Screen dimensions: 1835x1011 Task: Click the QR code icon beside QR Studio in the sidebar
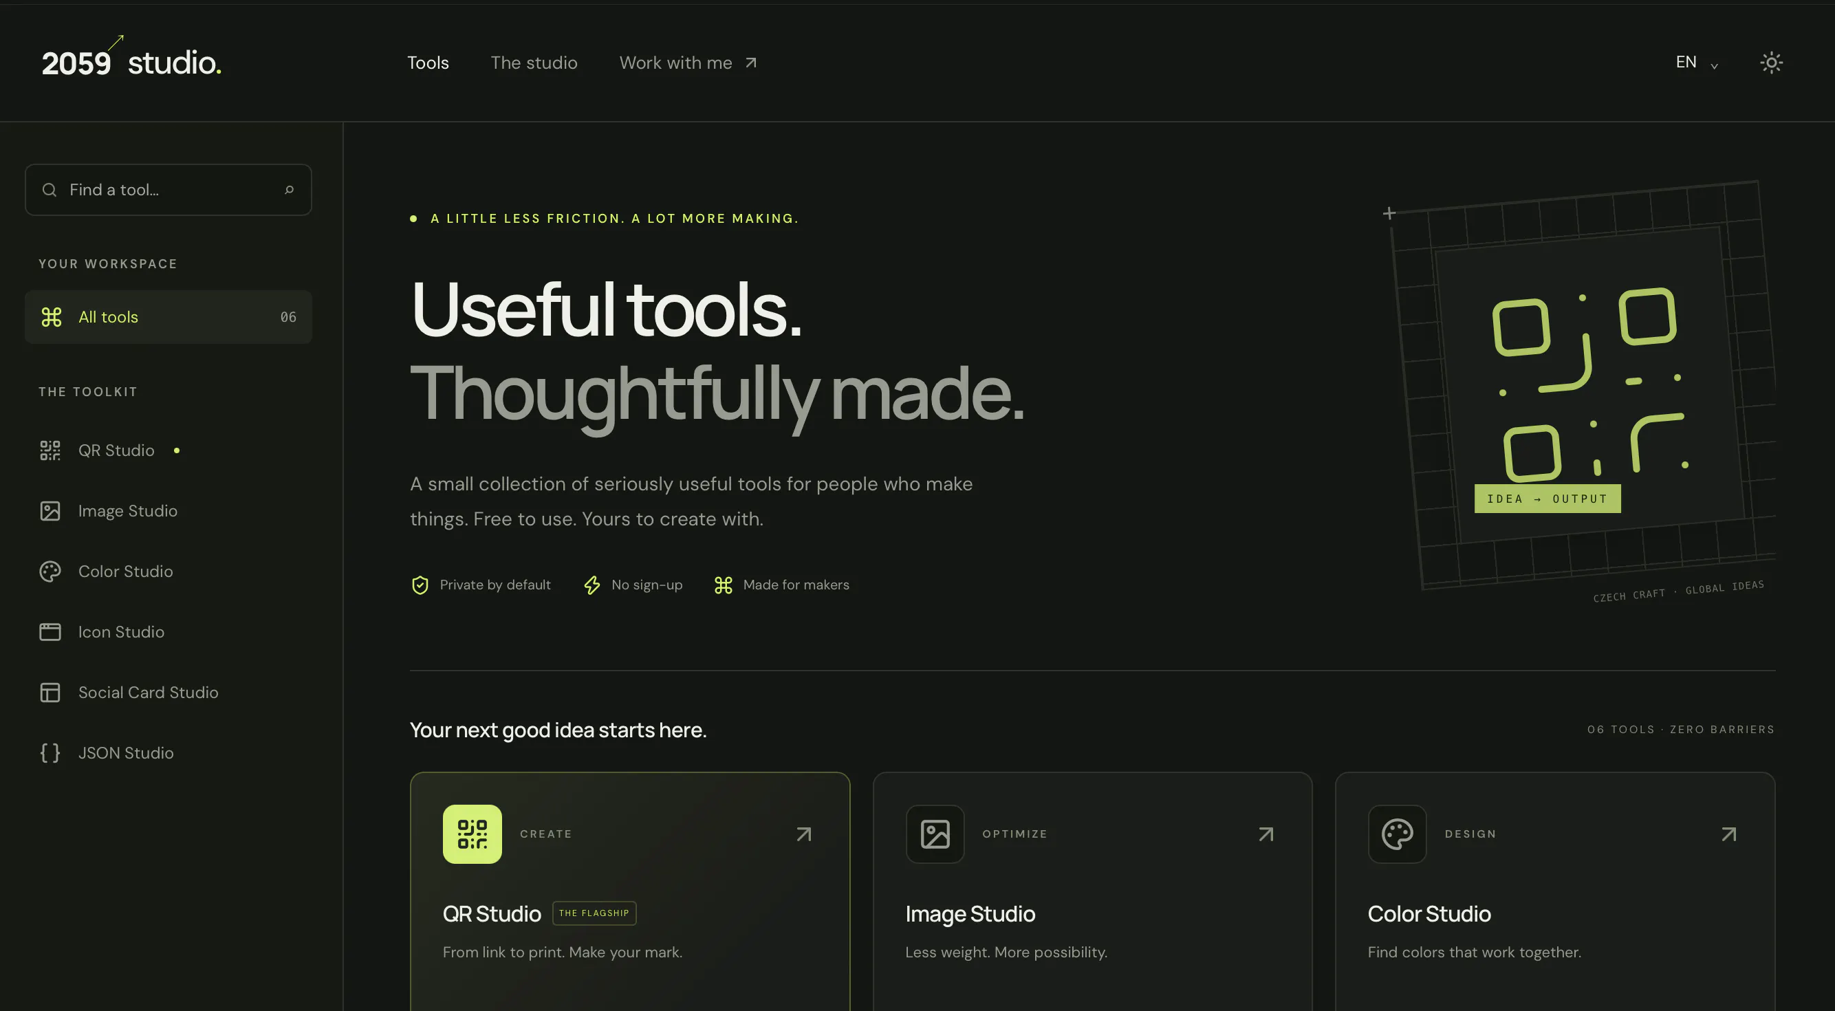pos(50,450)
